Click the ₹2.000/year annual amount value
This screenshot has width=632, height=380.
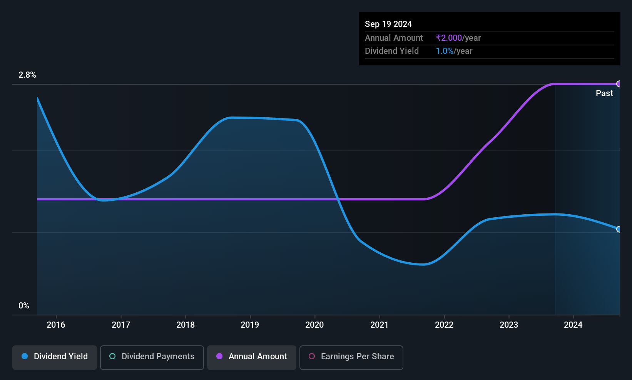[x=458, y=38]
